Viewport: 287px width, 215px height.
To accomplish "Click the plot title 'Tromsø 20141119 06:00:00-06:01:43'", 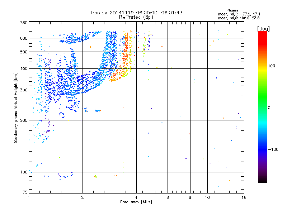I will pyautogui.click(x=136, y=13).
